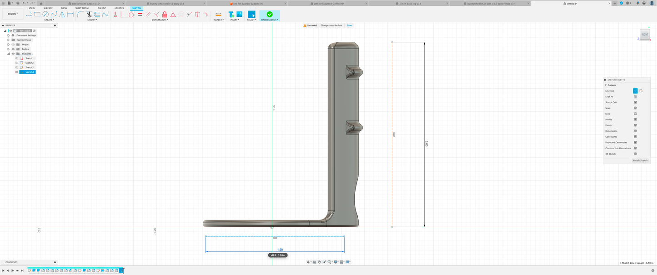Disable the Construction Geometries checkbox

click(635, 148)
